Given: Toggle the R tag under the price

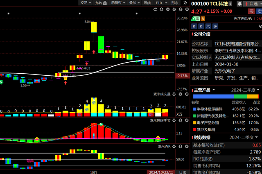Looking at the screenshot, I should pyautogui.click(x=203, y=18).
